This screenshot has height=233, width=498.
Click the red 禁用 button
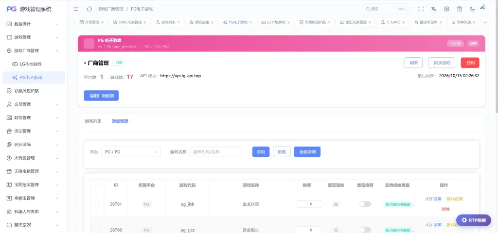(x=470, y=63)
